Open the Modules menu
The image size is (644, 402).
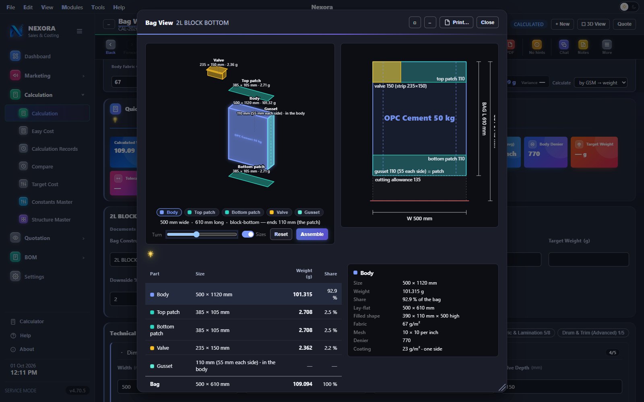(x=72, y=7)
